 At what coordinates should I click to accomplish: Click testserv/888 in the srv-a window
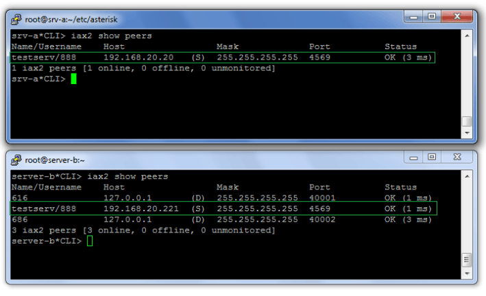coord(44,57)
